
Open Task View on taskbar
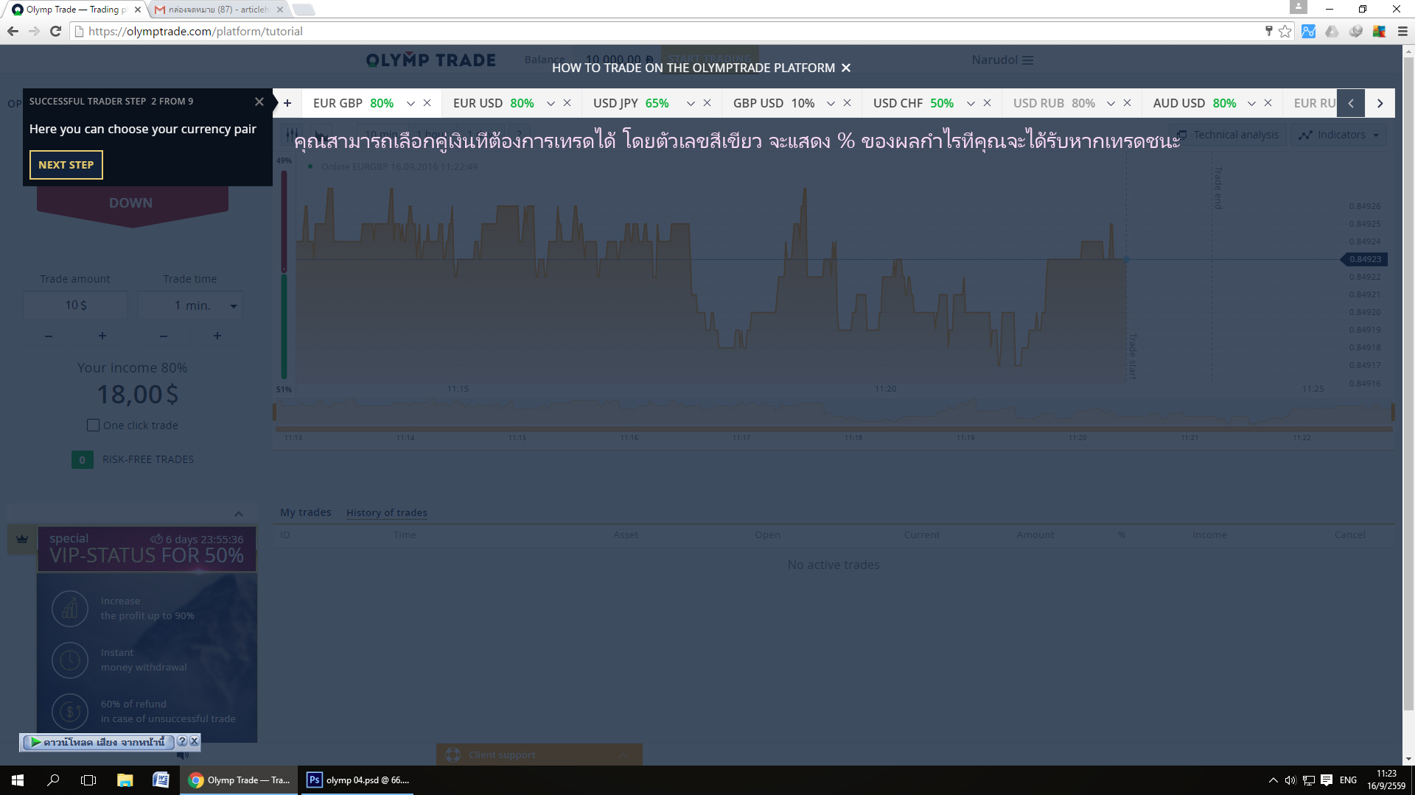coord(88,780)
